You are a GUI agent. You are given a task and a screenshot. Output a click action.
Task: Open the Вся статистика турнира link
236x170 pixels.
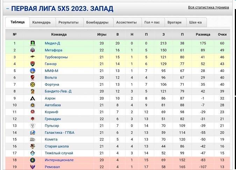coord(208,7)
